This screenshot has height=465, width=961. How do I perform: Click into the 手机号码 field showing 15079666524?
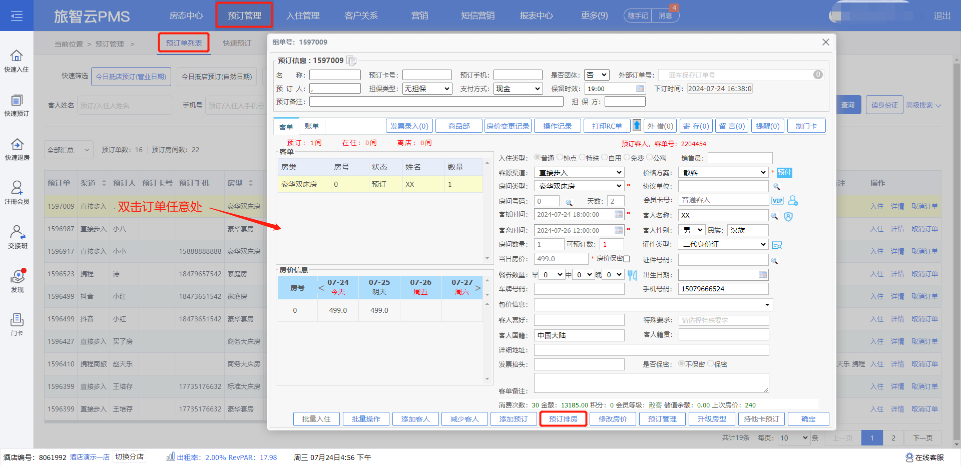[723, 289]
